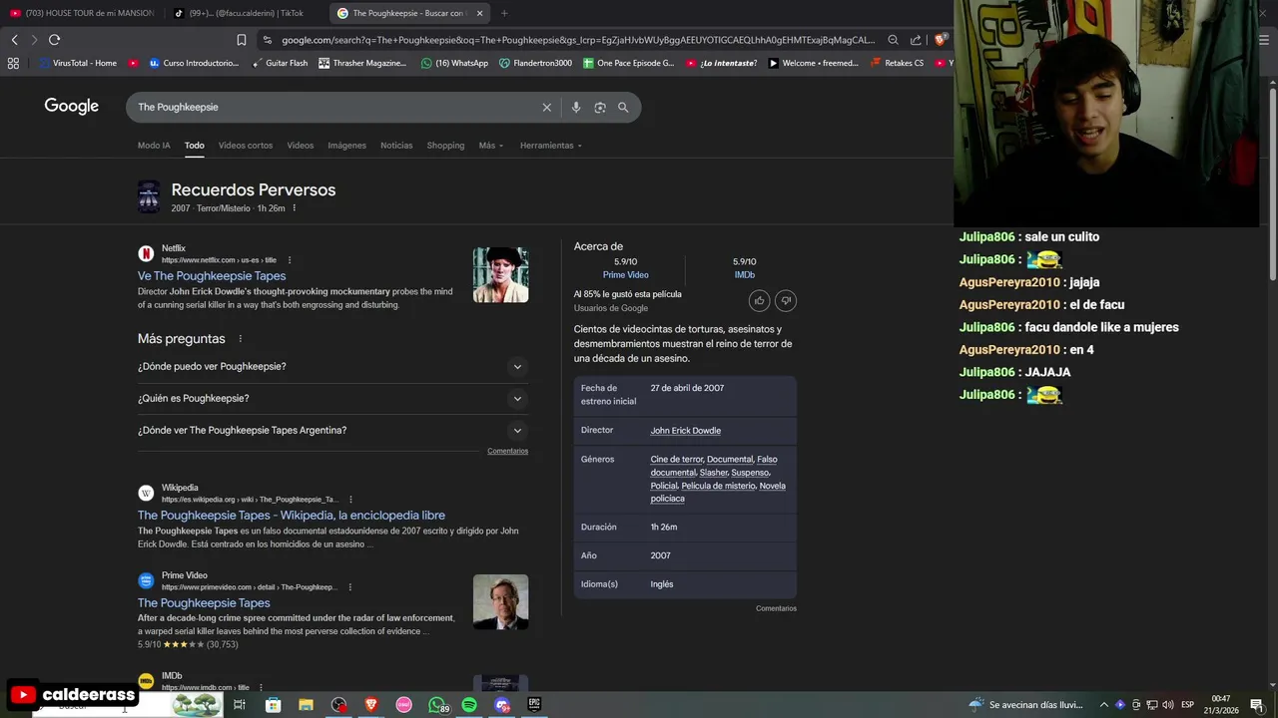1278x718 pixels.
Task: Switch to the 'Modo IA' search tab
Action: pos(154,146)
